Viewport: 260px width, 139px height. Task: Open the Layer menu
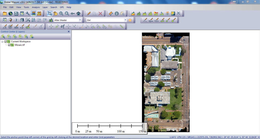point(45,7)
